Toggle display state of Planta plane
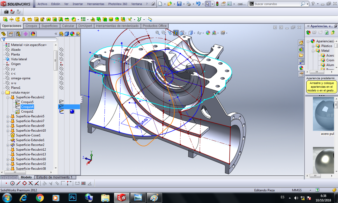The image size is (338, 203). tap(61, 54)
